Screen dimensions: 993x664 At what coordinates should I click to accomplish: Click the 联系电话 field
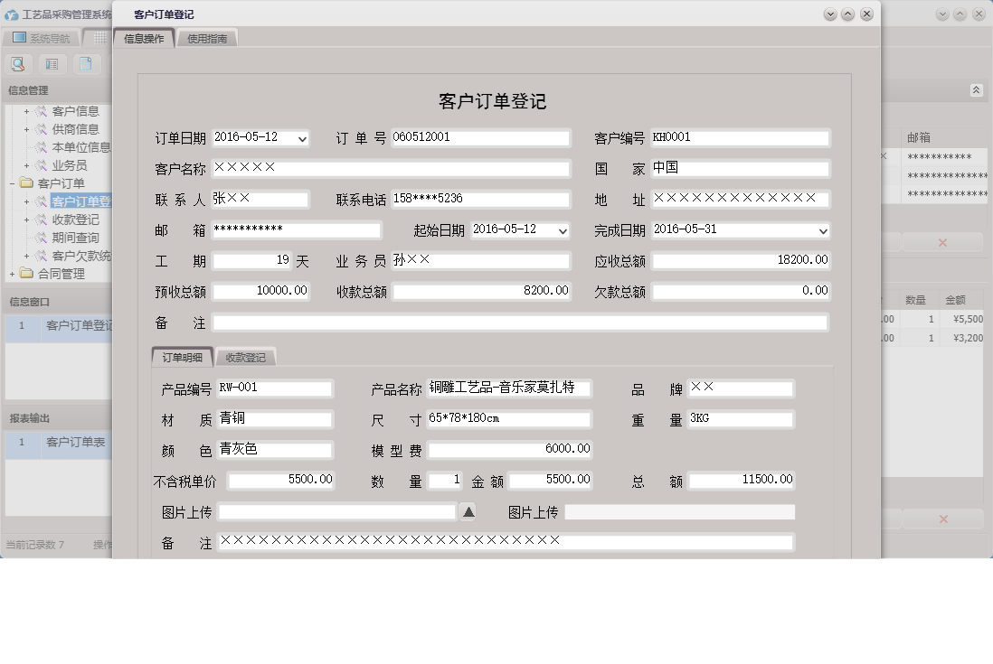(480, 199)
